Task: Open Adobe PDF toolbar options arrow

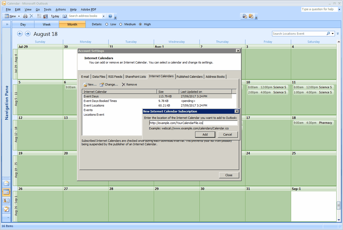Action: [256, 17]
